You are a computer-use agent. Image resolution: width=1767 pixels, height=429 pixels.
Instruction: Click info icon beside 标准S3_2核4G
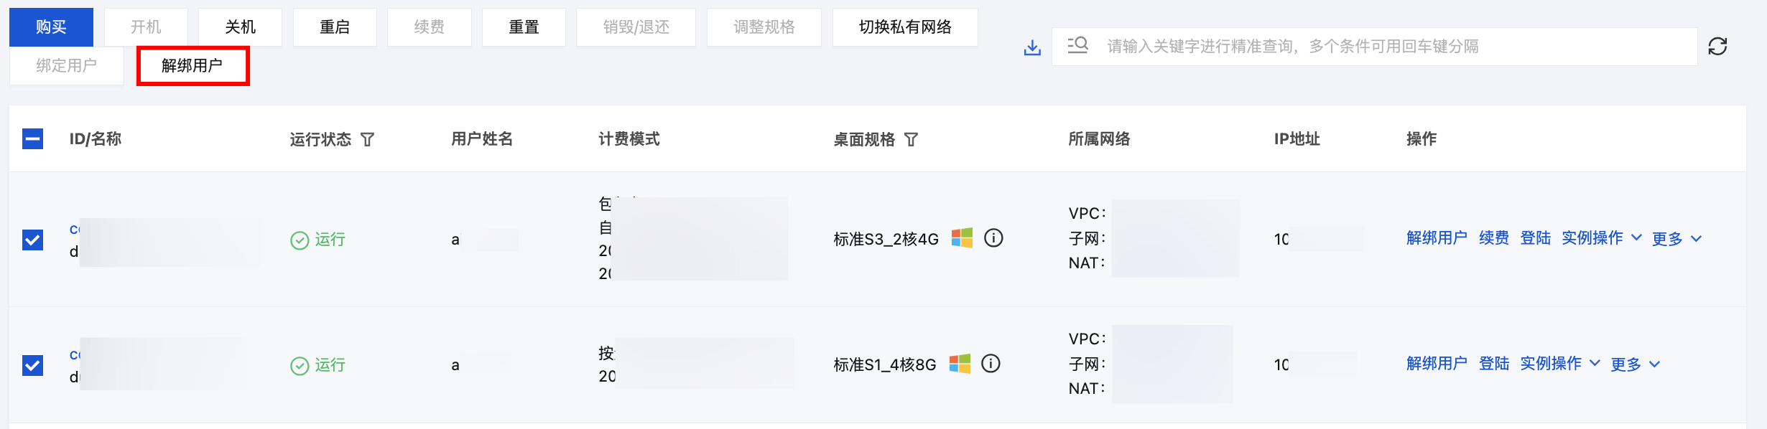[x=993, y=238]
